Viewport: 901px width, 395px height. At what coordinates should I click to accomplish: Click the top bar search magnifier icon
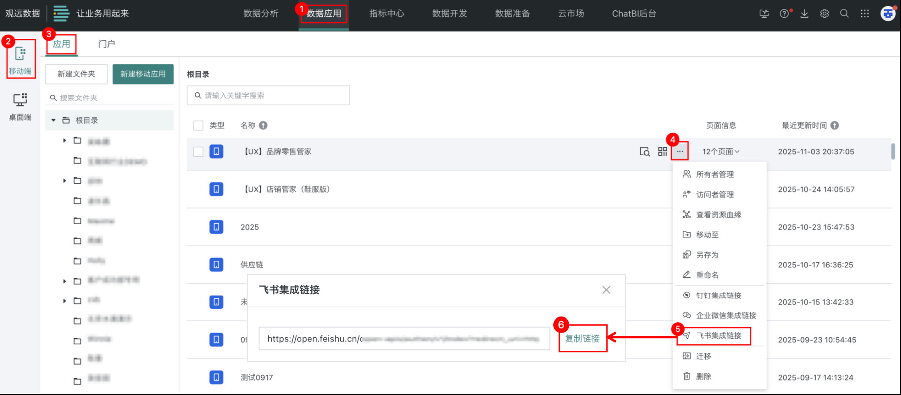(844, 14)
